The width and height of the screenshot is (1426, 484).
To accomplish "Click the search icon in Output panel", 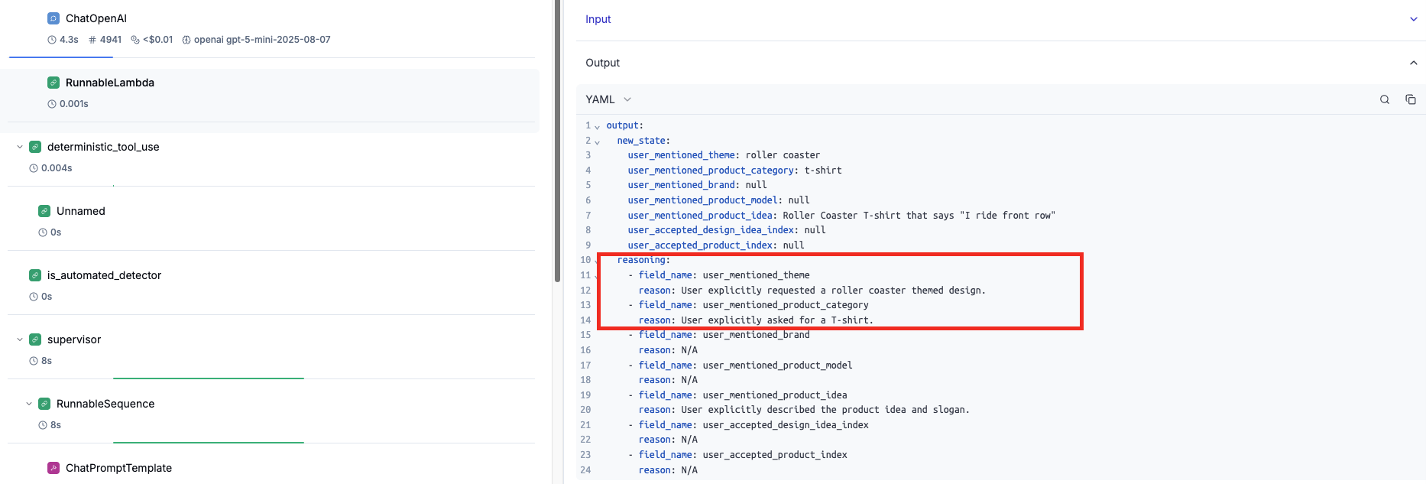I will 1384,99.
